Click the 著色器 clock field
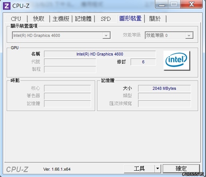This screenshot has height=177, width=206. (68, 96)
